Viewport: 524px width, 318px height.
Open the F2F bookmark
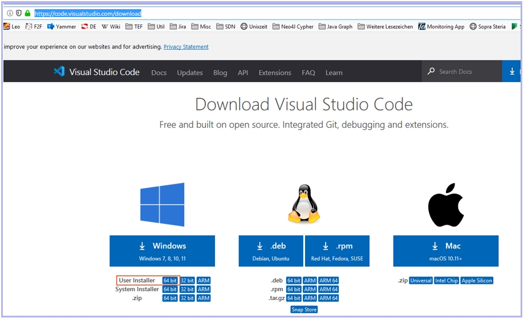(x=34, y=26)
